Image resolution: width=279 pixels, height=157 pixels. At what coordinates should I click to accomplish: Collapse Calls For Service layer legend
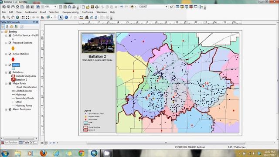tap(6, 35)
